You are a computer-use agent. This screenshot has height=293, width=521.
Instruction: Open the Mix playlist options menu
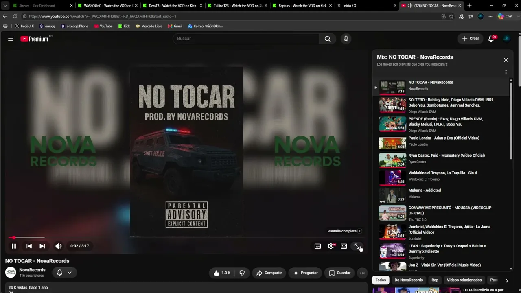(506, 72)
